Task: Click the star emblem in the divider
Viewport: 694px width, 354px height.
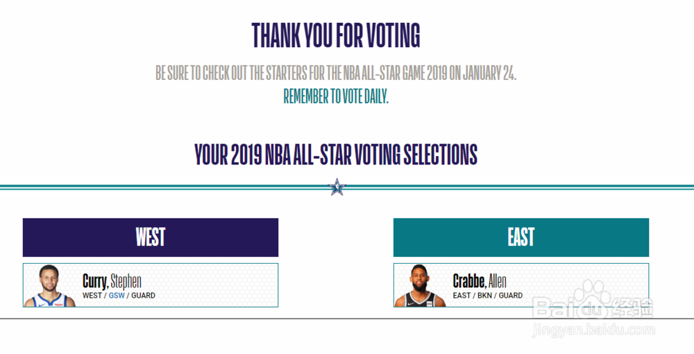Action: coord(337,186)
